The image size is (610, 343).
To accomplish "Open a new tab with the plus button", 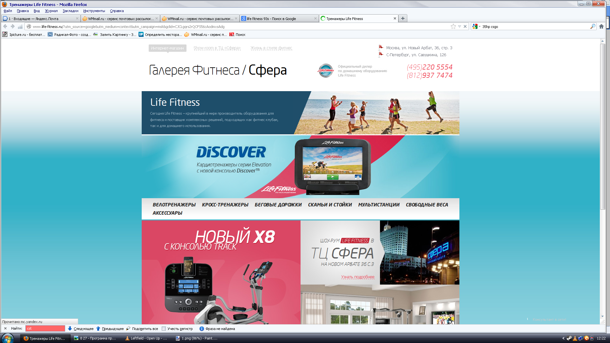I will pyautogui.click(x=403, y=18).
